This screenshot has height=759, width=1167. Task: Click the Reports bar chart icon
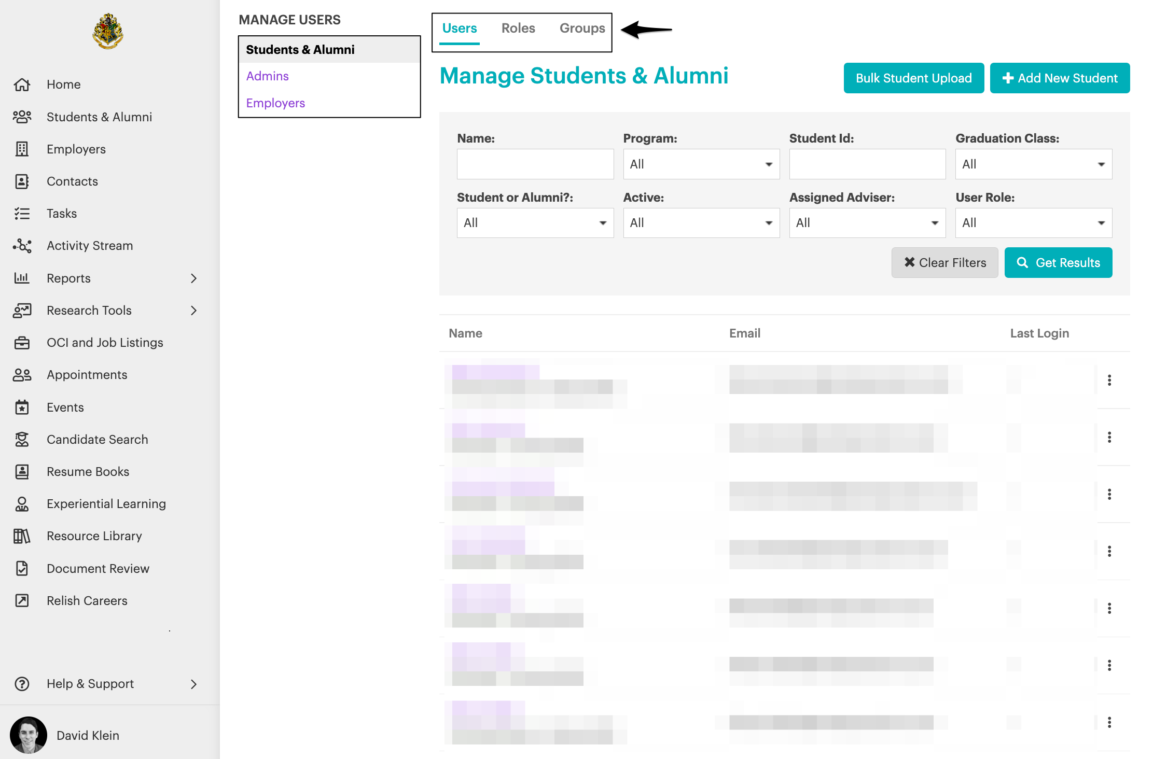22,278
